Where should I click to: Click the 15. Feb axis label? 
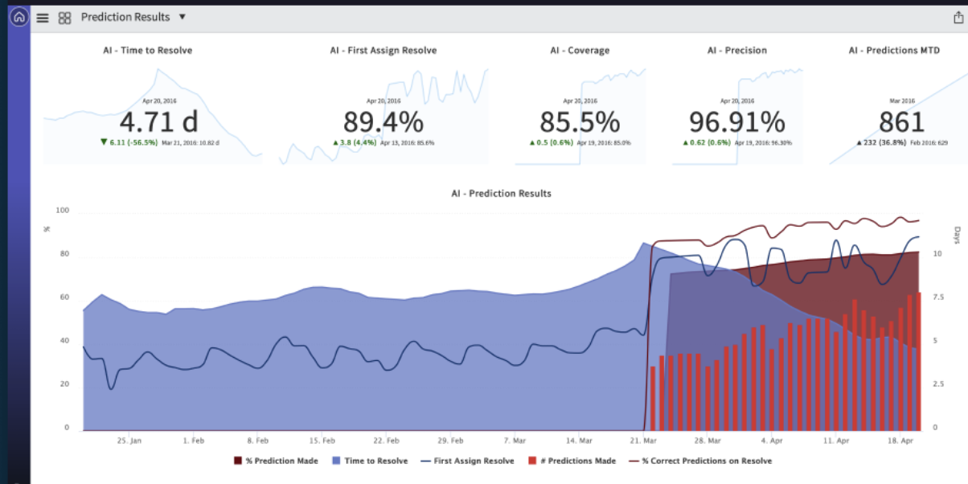322,441
